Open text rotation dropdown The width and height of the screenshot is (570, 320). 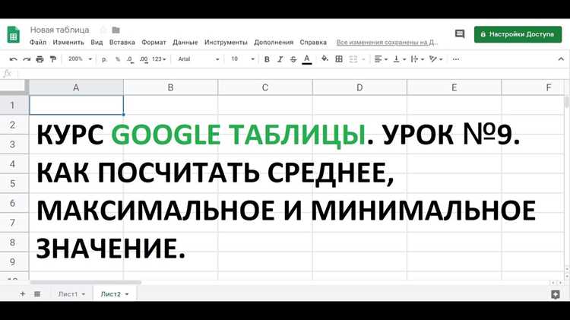tap(435, 59)
